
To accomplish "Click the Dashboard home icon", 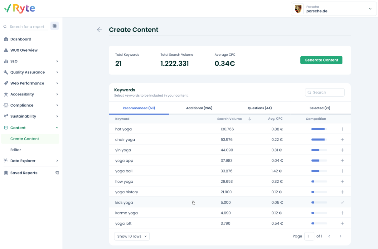I will tap(6, 39).
